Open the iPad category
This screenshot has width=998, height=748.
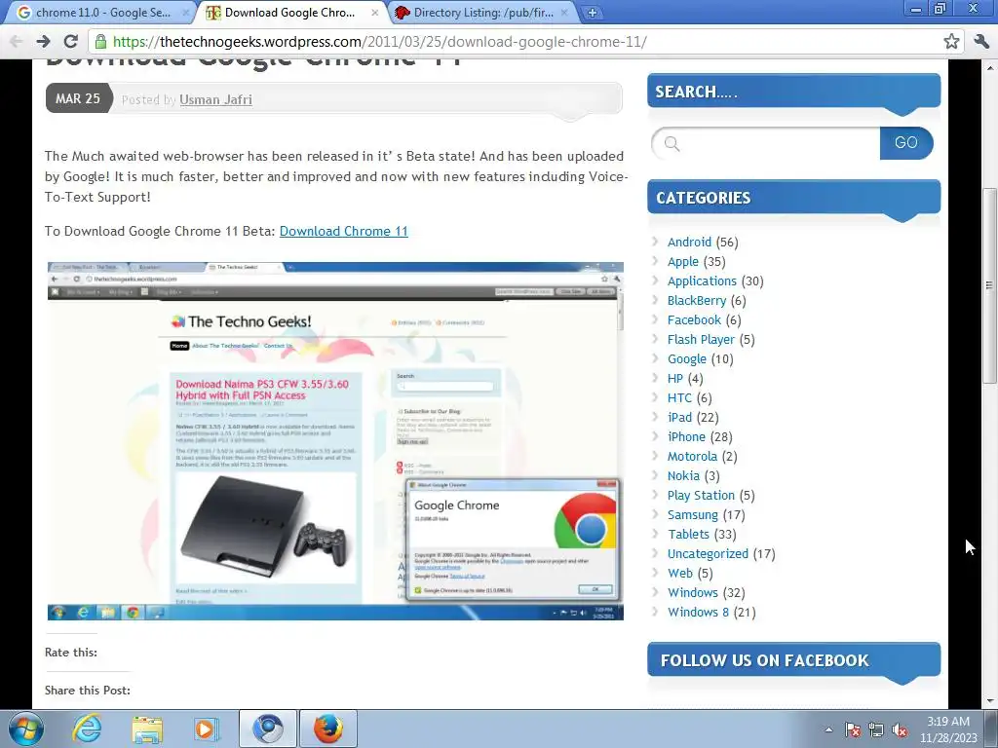679,418
